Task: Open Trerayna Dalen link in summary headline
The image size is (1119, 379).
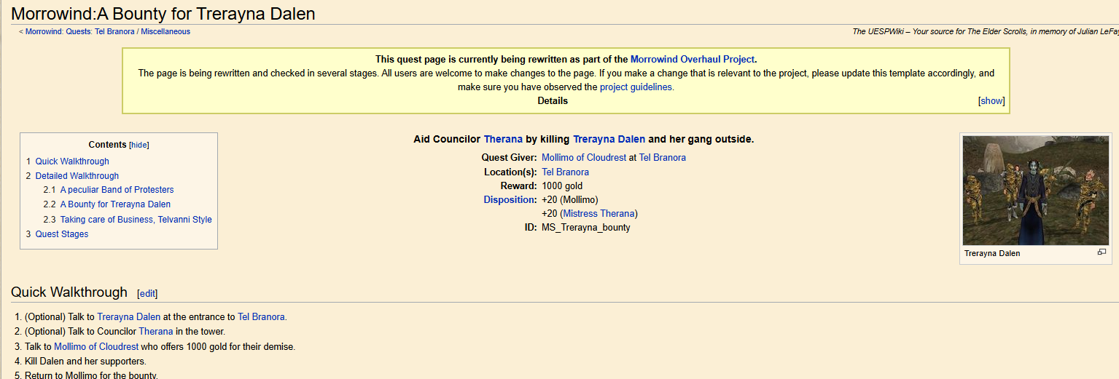Action: tap(609, 139)
